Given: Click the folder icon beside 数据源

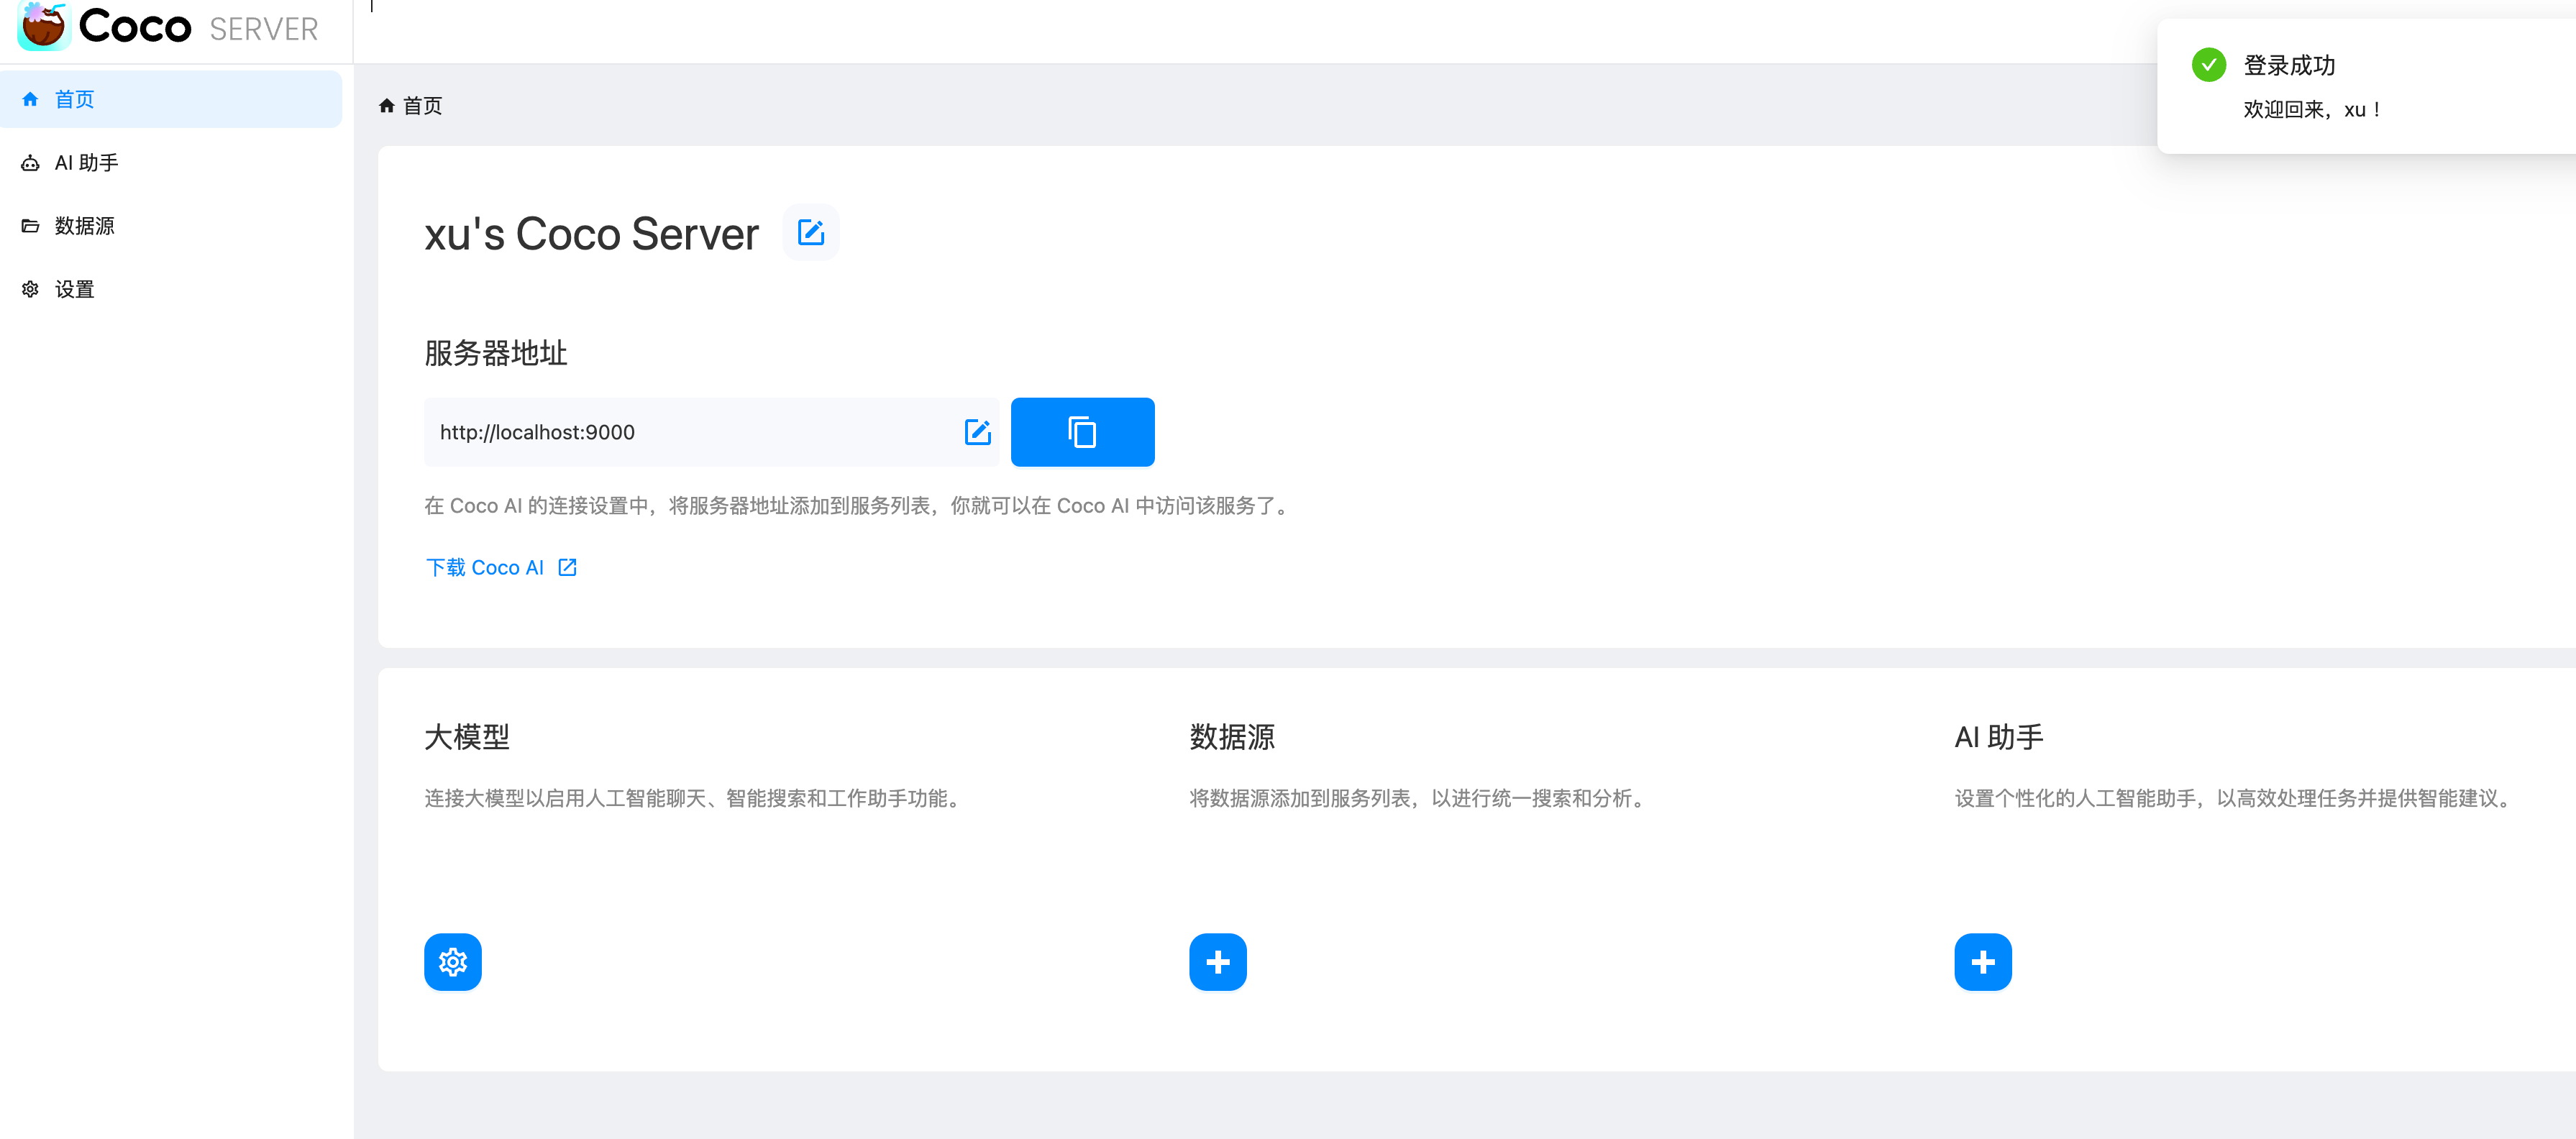Looking at the screenshot, I should 30,226.
